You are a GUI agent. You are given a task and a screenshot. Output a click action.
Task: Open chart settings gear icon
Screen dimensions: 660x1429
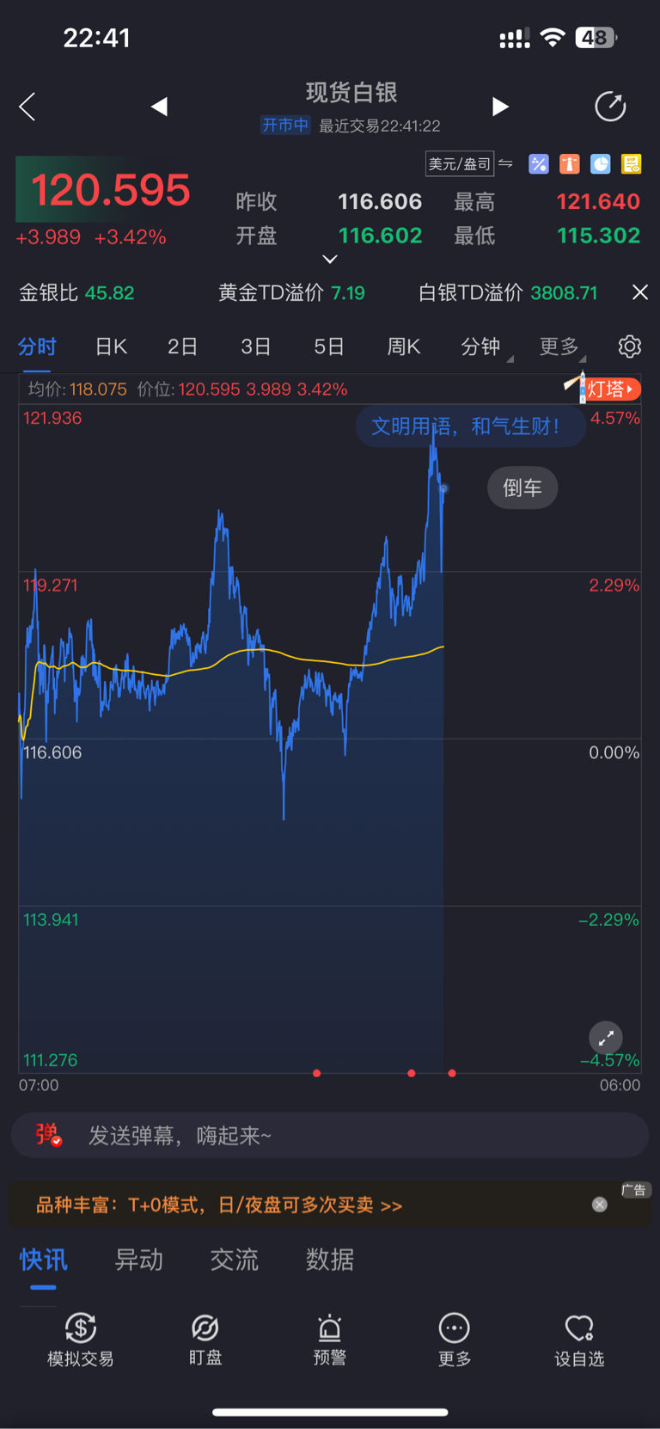630,347
